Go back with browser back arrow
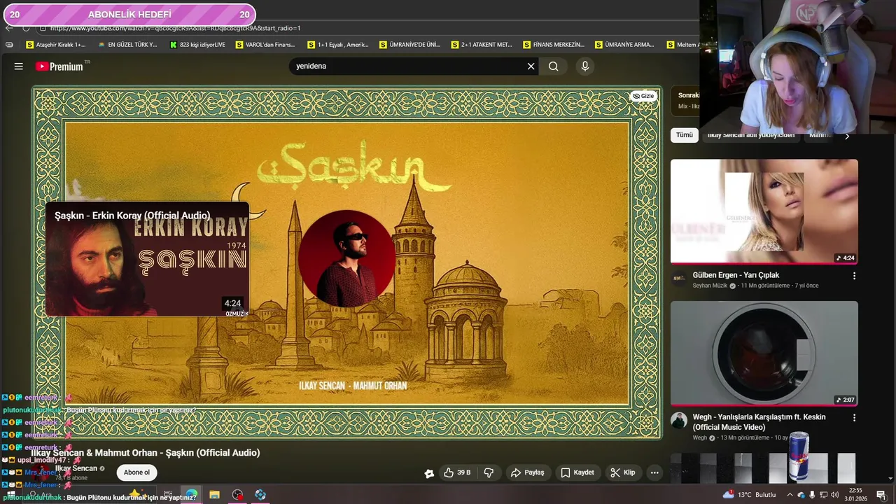Image resolution: width=896 pixels, height=504 pixels. (8, 28)
